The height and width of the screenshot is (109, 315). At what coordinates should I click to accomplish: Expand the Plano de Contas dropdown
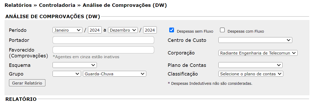pos(250,65)
